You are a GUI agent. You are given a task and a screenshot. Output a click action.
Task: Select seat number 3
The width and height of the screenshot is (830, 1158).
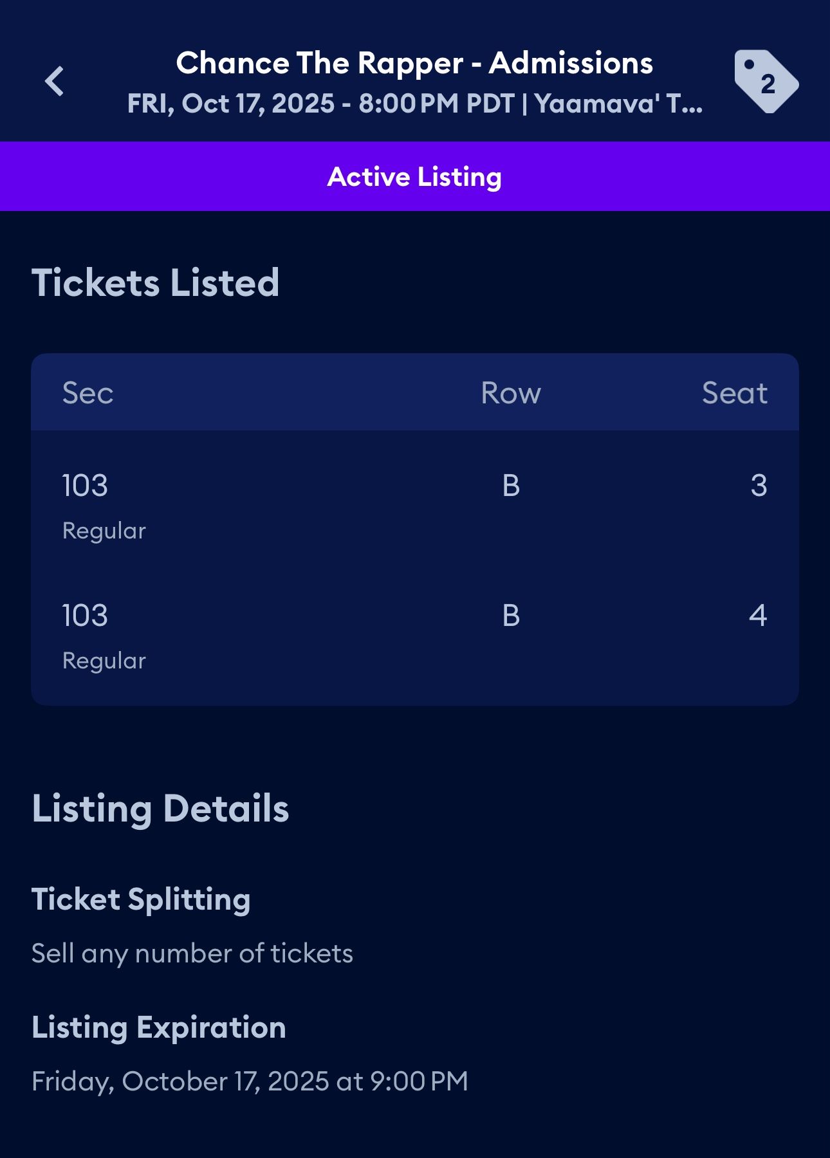(x=759, y=485)
